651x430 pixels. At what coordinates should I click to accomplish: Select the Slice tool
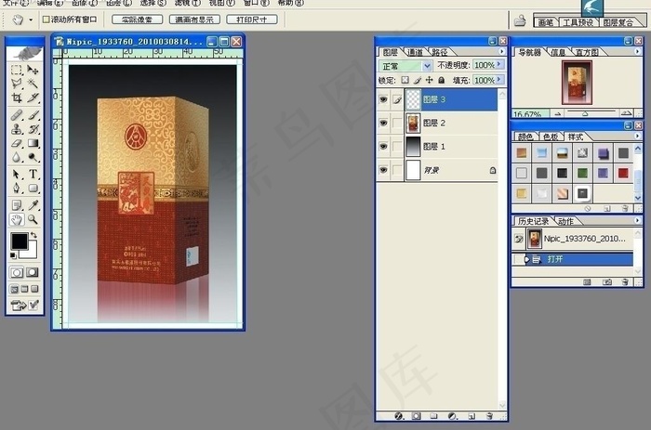(33, 98)
